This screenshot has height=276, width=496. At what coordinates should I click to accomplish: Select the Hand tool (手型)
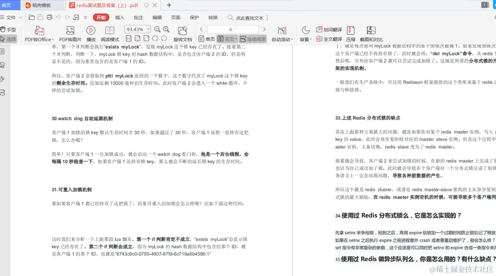coord(8,30)
